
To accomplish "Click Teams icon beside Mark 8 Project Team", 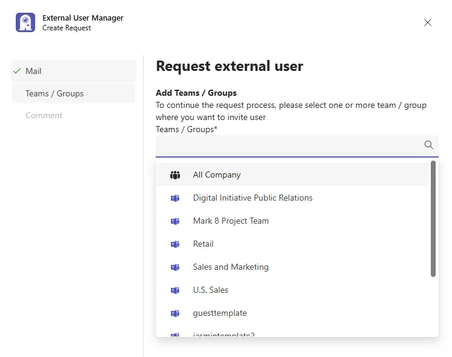I will click(175, 221).
